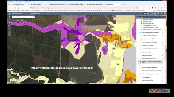Return map to home extent
Viewport: 174px width, 97px height.
(10, 23)
